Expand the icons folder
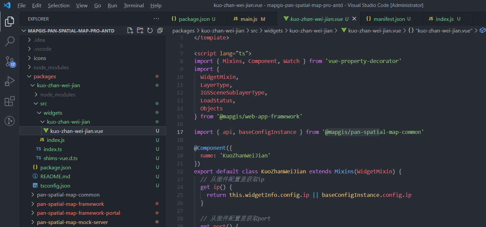486x227 pixels. tap(40, 58)
